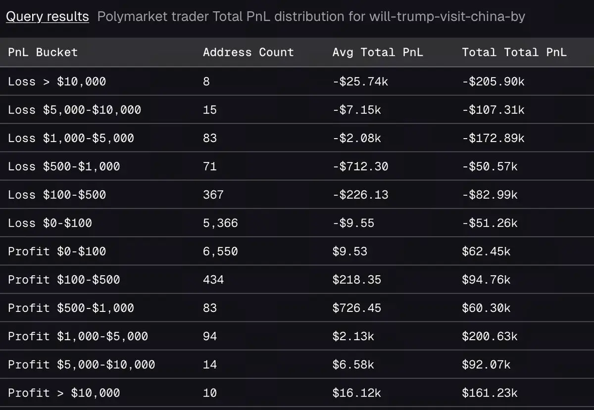Screen dimensions: 594x410
Task: Click the Avg Total PnL header
Action: pyautogui.click(x=378, y=52)
